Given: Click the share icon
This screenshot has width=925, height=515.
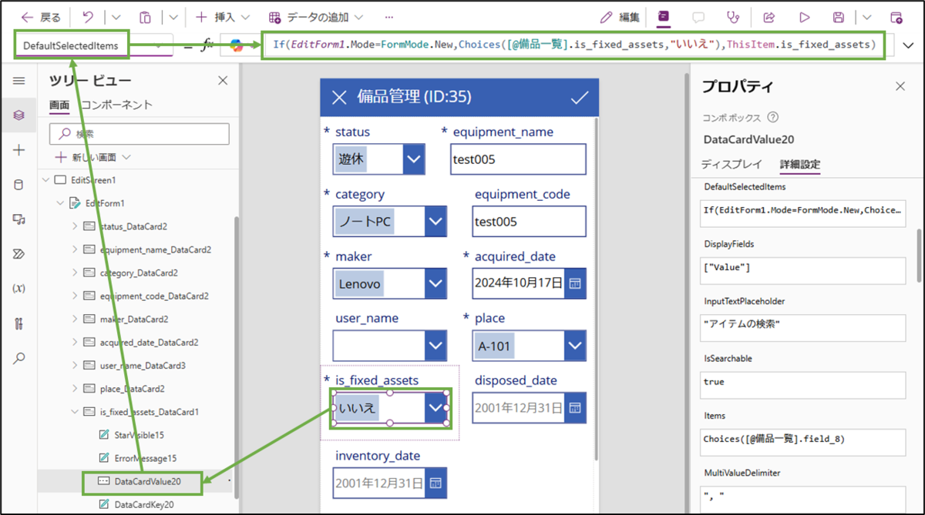Looking at the screenshot, I should 769,17.
